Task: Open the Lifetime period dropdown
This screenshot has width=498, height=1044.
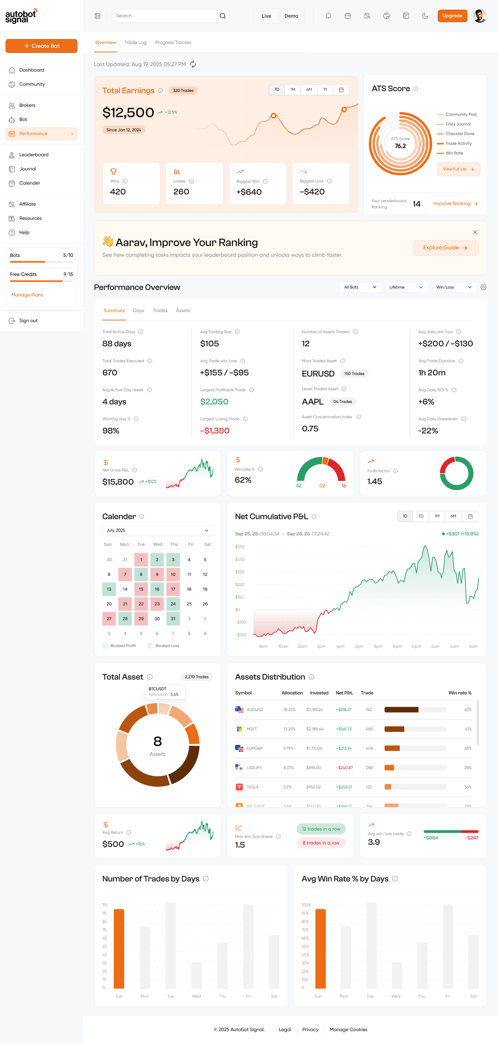Action: [407, 287]
